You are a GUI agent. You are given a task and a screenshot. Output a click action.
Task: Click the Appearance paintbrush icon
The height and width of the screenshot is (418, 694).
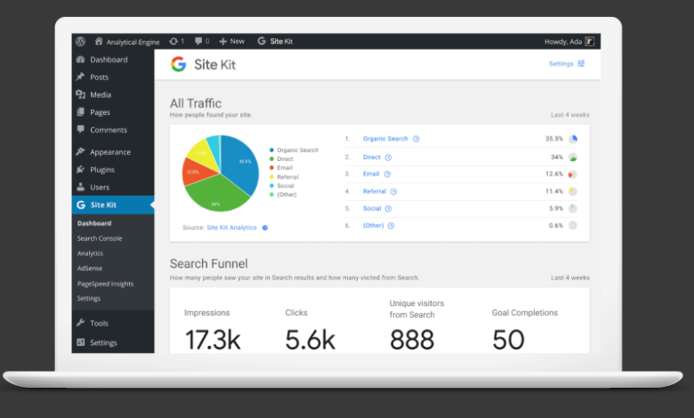point(81,152)
